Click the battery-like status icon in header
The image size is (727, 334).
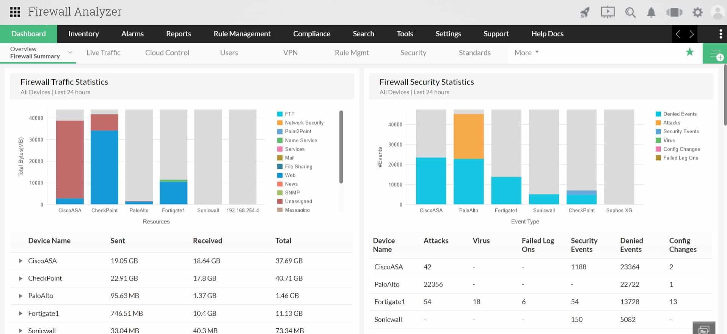pos(674,12)
